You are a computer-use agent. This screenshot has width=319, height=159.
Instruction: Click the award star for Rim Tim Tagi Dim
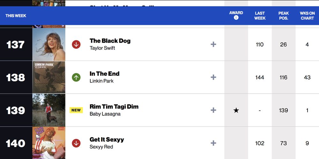(236, 110)
